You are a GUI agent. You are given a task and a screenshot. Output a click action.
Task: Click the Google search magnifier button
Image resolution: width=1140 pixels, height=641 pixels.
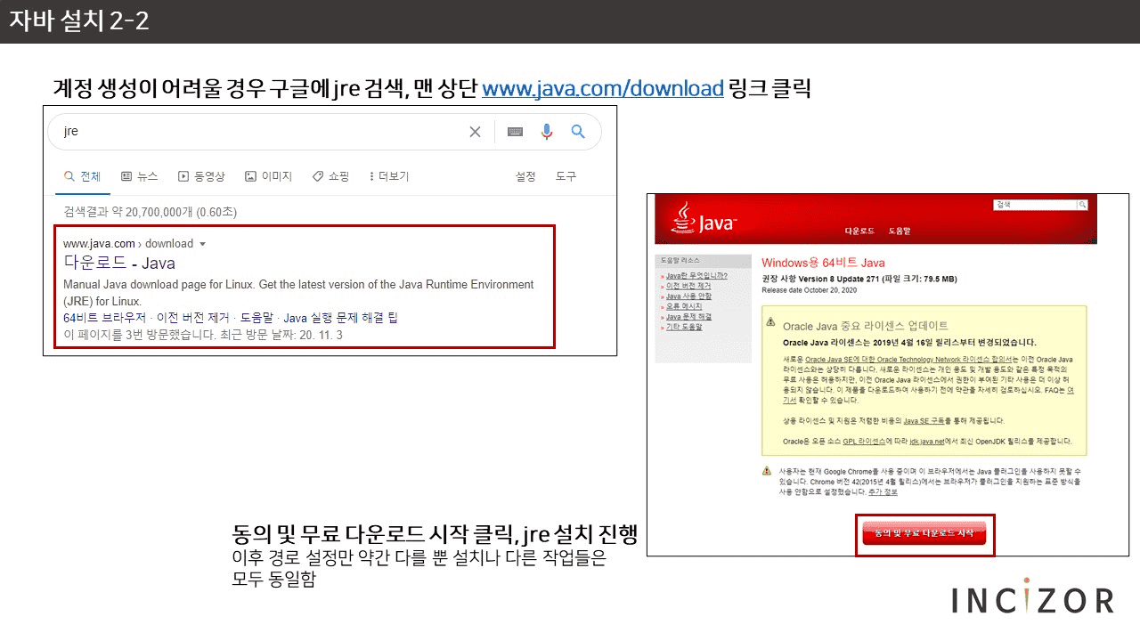(578, 132)
